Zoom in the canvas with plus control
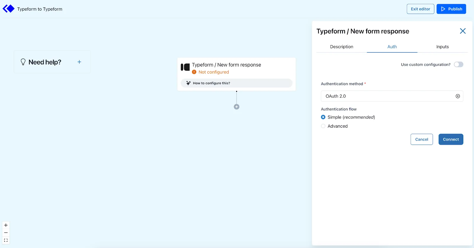Viewport: 474px width, 248px height. [x=6, y=225]
